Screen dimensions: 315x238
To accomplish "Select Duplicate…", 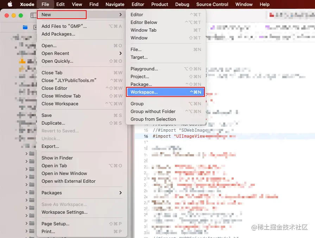I will [82, 123].
